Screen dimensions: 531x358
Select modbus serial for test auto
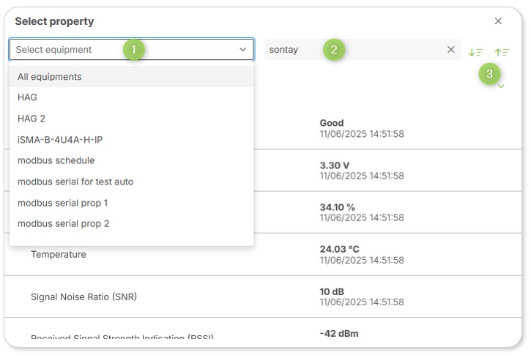[131, 182]
